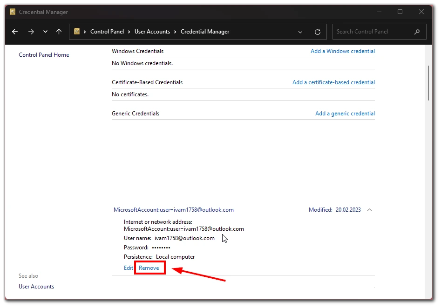The image size is (441, 308).
Task: Expand chevron after User Accounts breadcrumb
Action: tap(175, 32)
